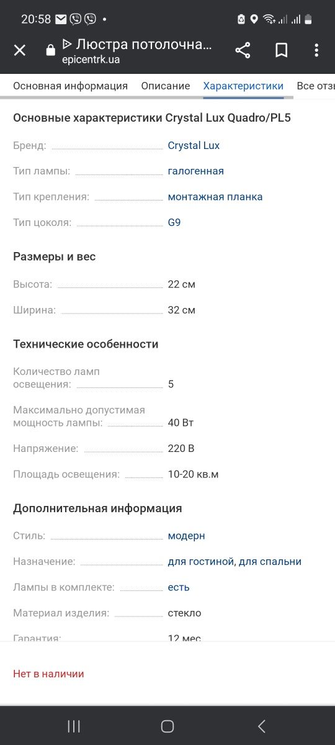335x745 pixels.
Task: Close the browser tab with X icon
Action: click(20, 50)
